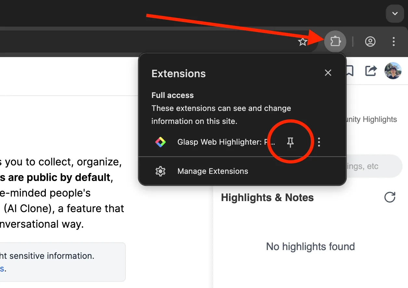
Task: Open the Extensions puzzle icon in toolbar
Action: click(x=335, y=42)
